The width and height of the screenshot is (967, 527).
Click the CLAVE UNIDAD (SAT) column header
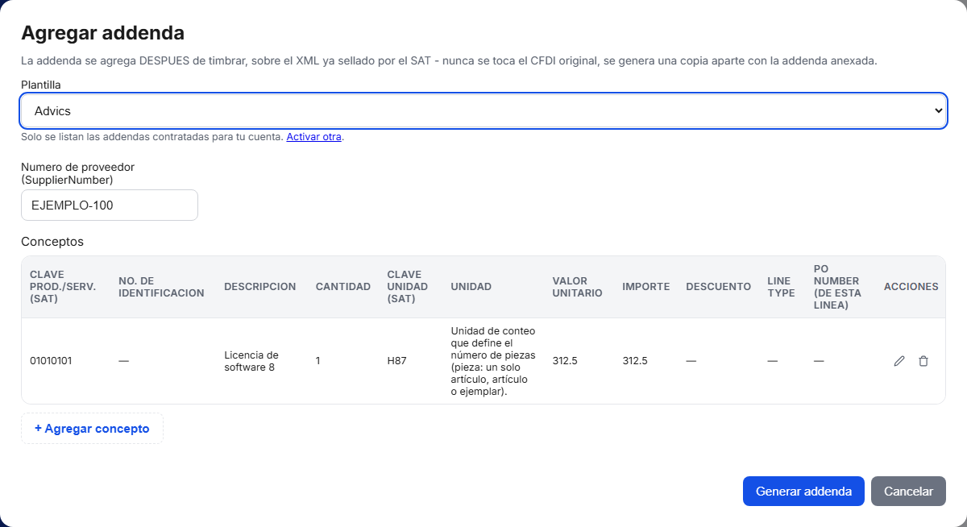coord(408,287)
